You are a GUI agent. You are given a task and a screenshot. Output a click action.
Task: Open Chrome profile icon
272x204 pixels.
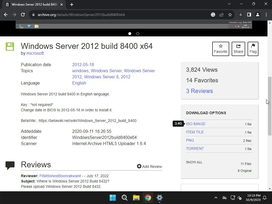pos(258,15)
